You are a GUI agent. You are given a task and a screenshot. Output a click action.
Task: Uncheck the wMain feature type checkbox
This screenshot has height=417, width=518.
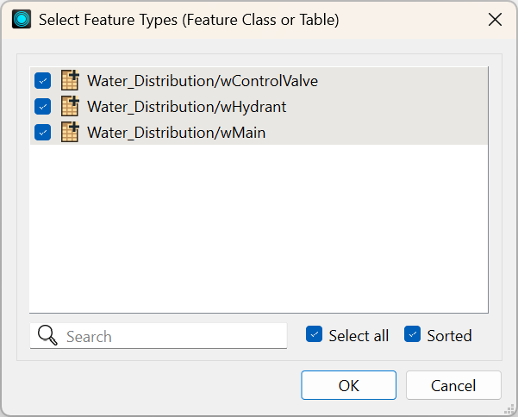tap(42, 133)
